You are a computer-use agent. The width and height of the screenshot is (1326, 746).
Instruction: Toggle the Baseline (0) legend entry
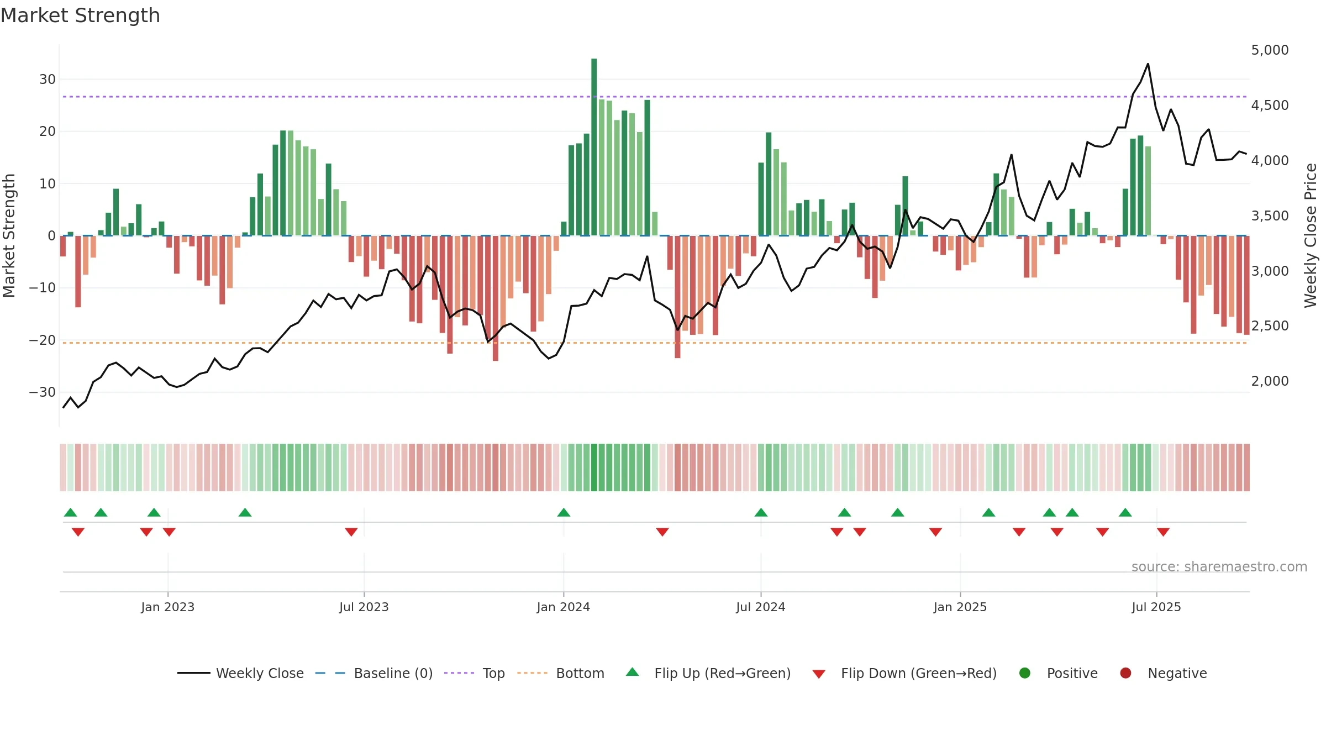(373, 673)
